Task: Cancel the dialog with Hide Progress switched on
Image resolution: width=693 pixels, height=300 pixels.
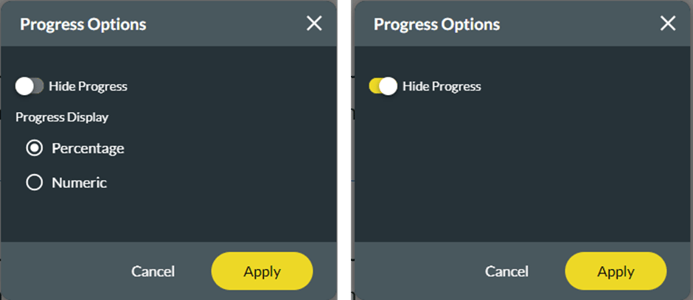Action: click(506, 271)
